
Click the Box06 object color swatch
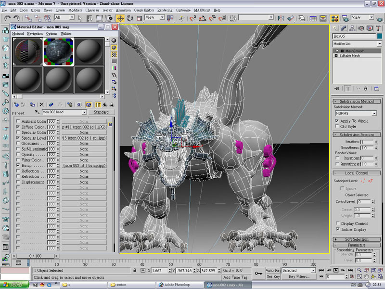380,36
